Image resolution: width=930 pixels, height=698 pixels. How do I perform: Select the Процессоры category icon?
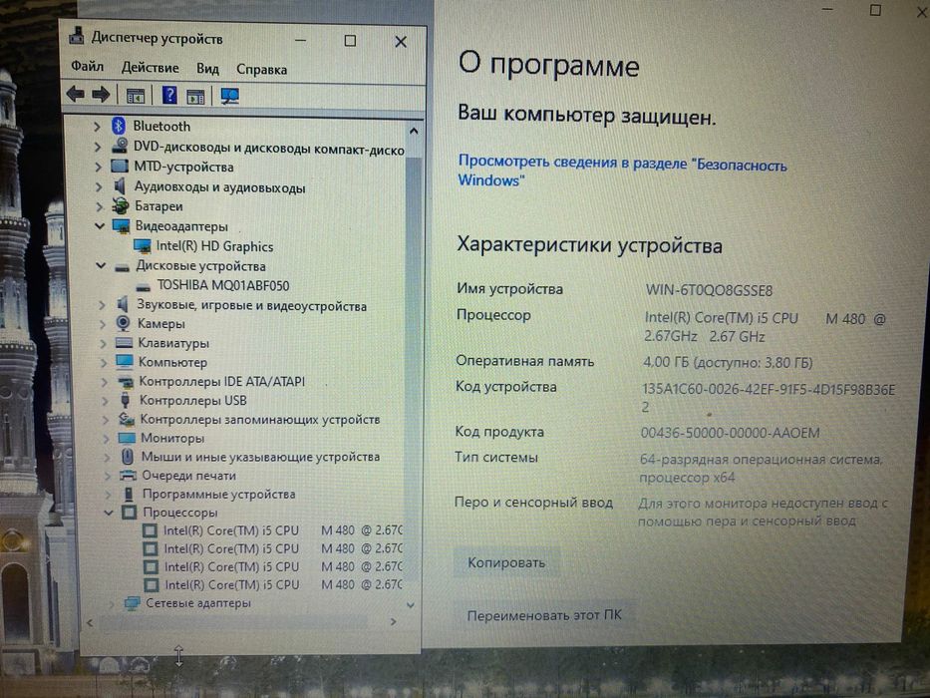[130, 513]
